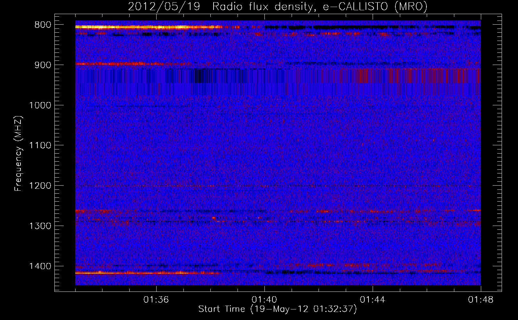
Task: Select the 1300 frequency tick label
Action: click(x=40, y=226)
